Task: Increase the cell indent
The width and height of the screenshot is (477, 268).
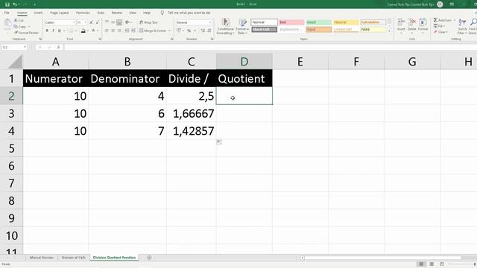Action: (x=133, y=31)
